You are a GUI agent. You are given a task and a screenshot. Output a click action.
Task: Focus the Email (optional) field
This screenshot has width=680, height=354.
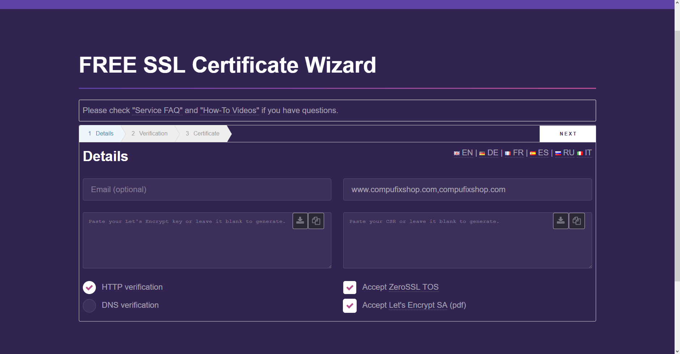point(207,190)
